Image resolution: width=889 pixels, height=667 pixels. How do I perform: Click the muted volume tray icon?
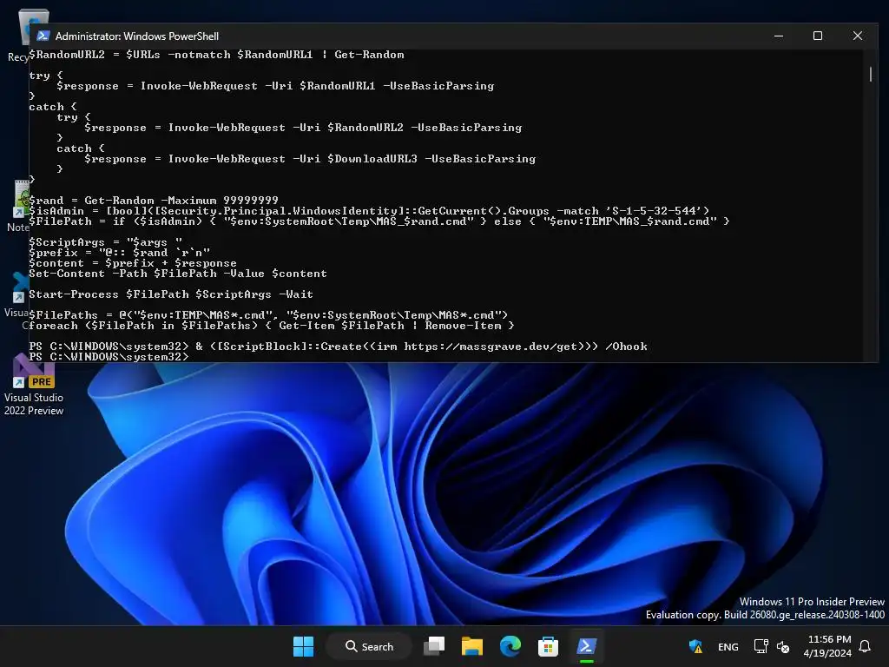783,646
